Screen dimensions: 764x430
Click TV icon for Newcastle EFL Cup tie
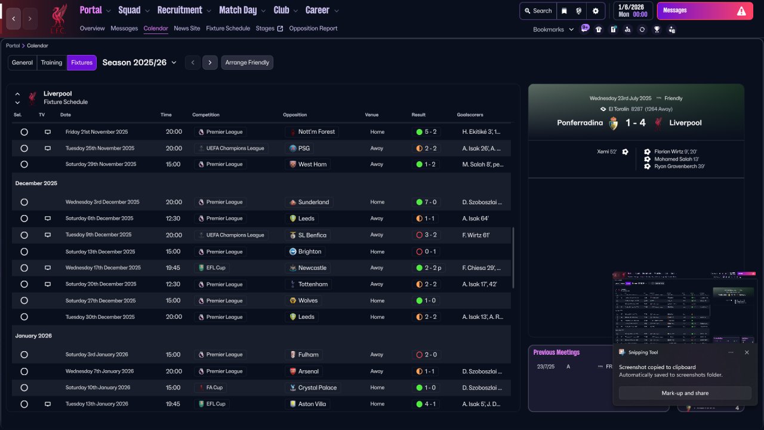48,268
